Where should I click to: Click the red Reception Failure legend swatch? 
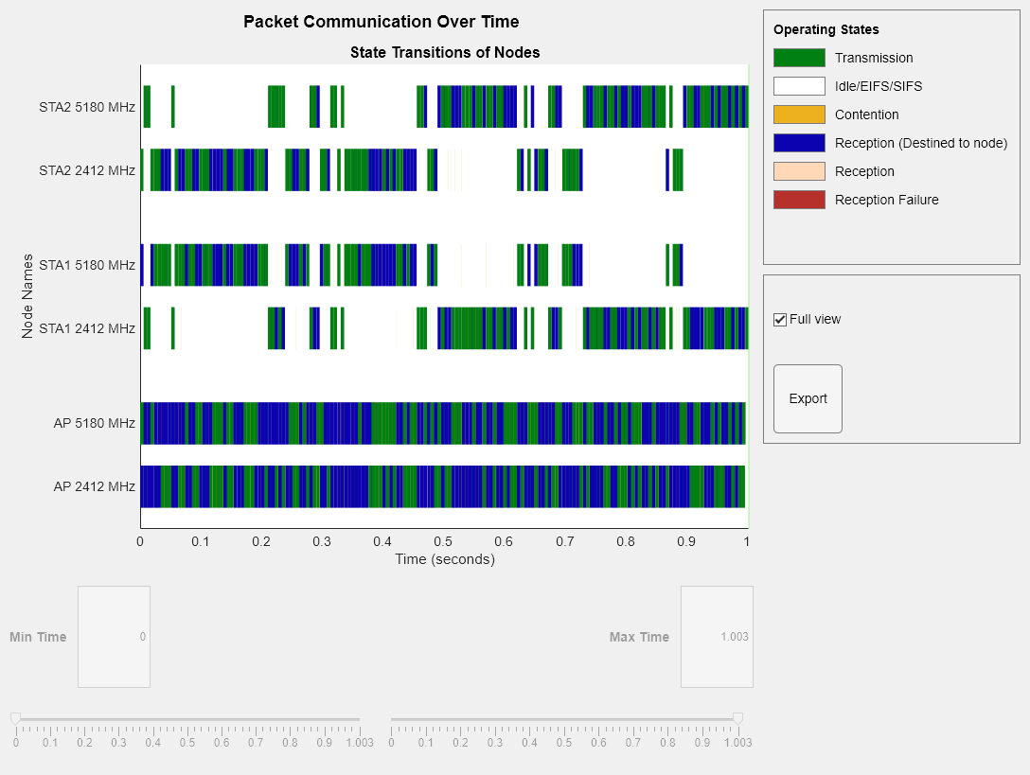[799, 200]
